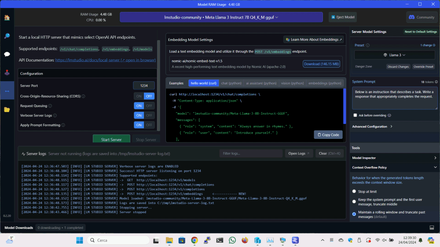Open Microsoft Store from the taskbar
Screen dimensions: 440x247
(x=182, y=240)
